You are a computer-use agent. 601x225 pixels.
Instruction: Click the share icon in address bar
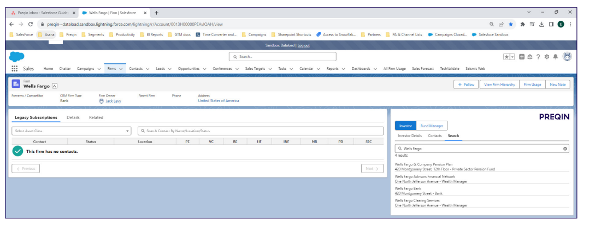pyautogui.click(x=501, y=24)
